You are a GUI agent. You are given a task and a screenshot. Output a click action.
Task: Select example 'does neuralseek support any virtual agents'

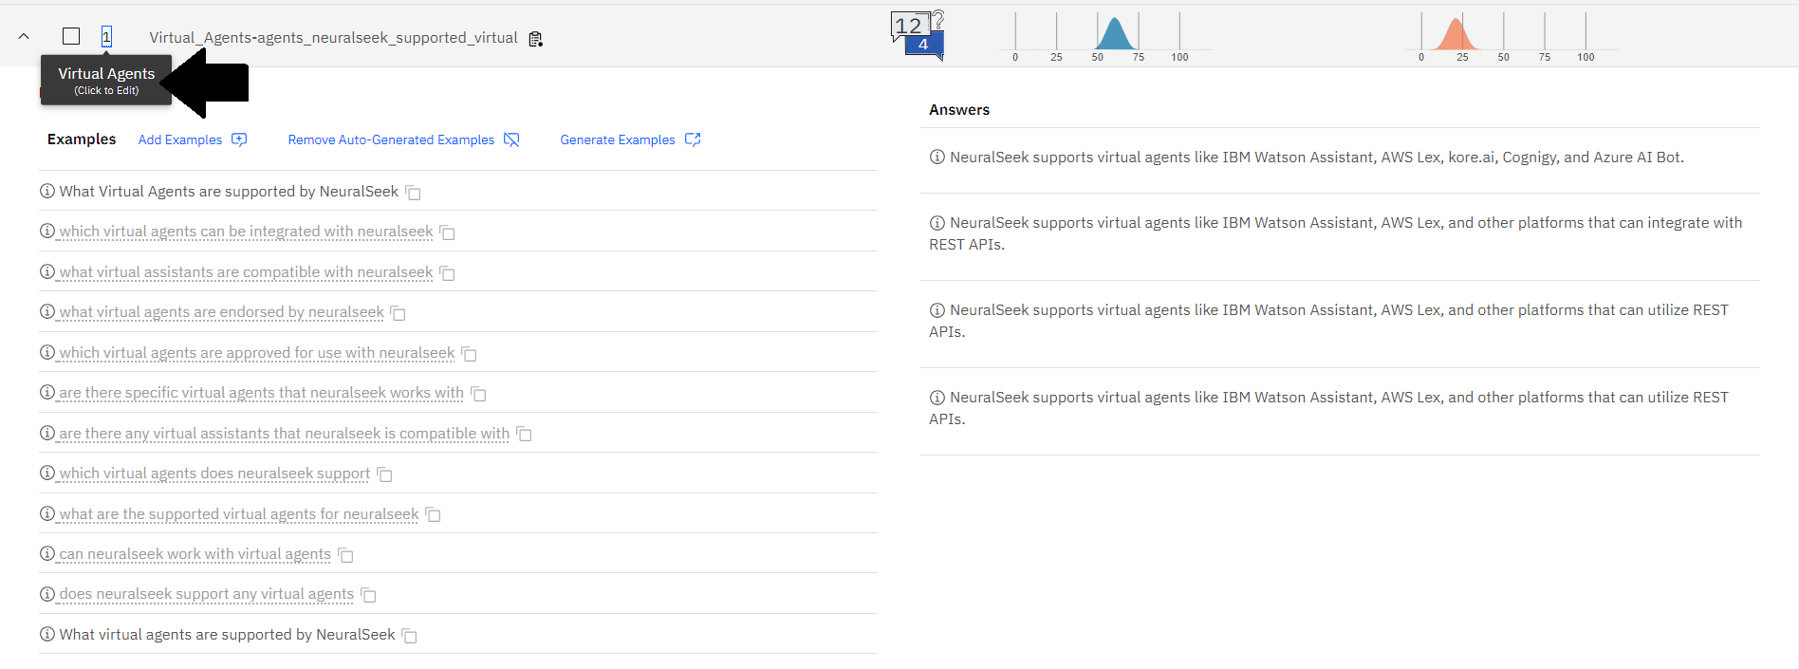click(x=207, y=593)
